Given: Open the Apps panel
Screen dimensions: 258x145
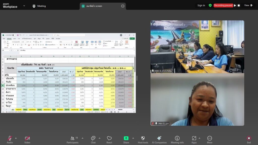Looking at the screenshot, I should tap(194, 138).
